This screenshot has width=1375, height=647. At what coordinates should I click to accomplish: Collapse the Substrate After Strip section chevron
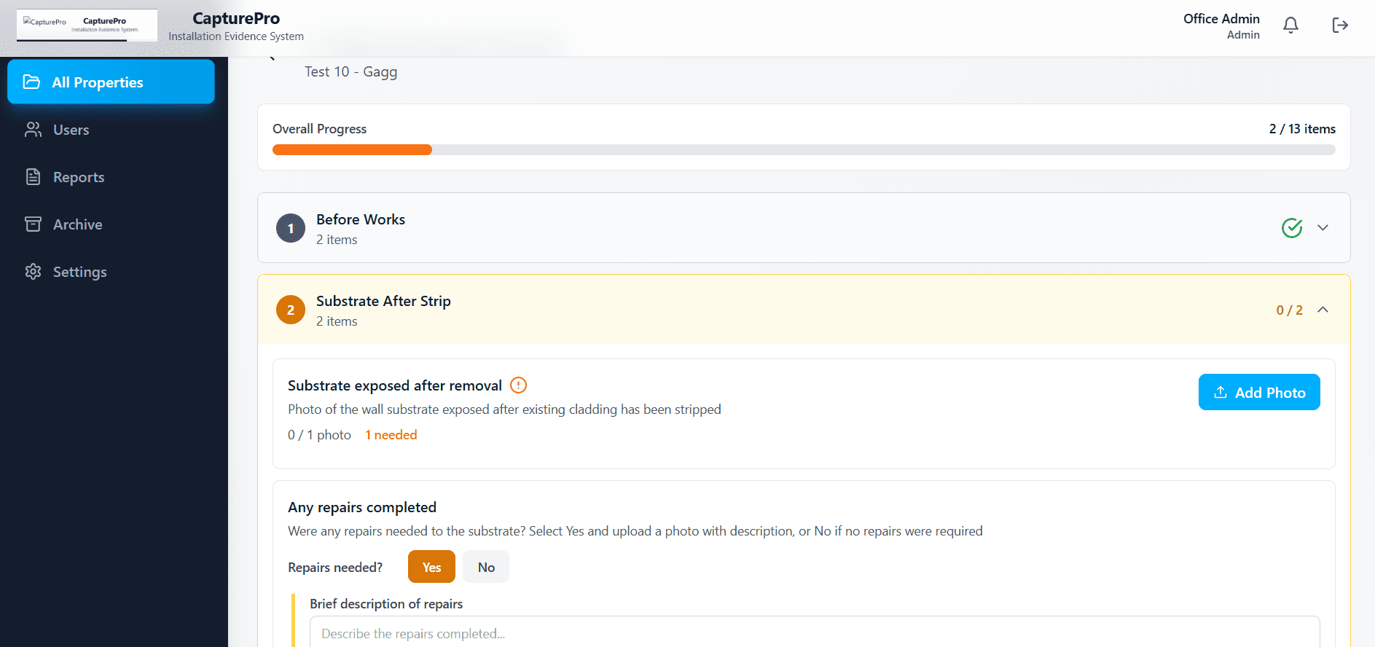coord(1323,310)
